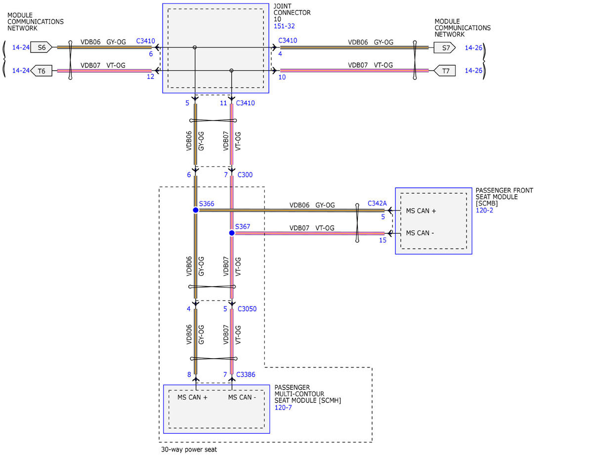The height and width of the screenshot is (458, 593).
Task: Click the C3410 label above pin 4
Action: click(288, 41)
